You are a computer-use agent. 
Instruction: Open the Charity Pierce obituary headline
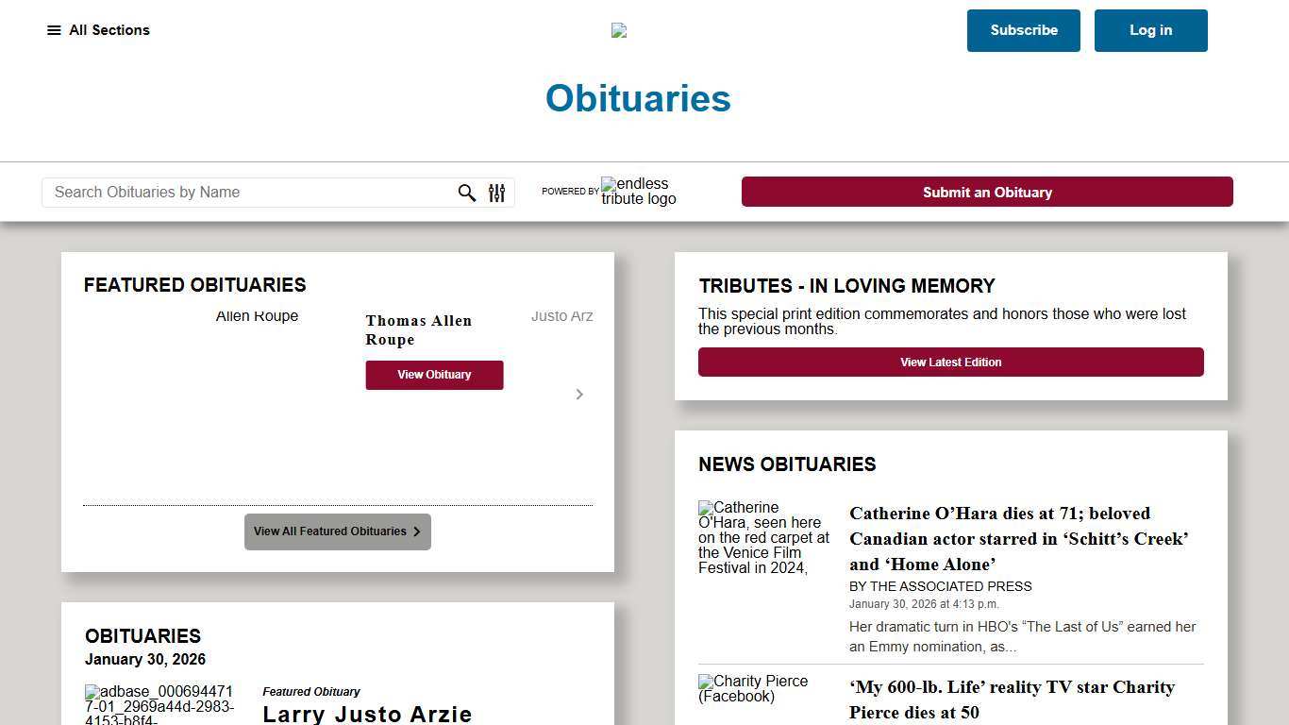pyautogui.click(x=1012, y=700)
